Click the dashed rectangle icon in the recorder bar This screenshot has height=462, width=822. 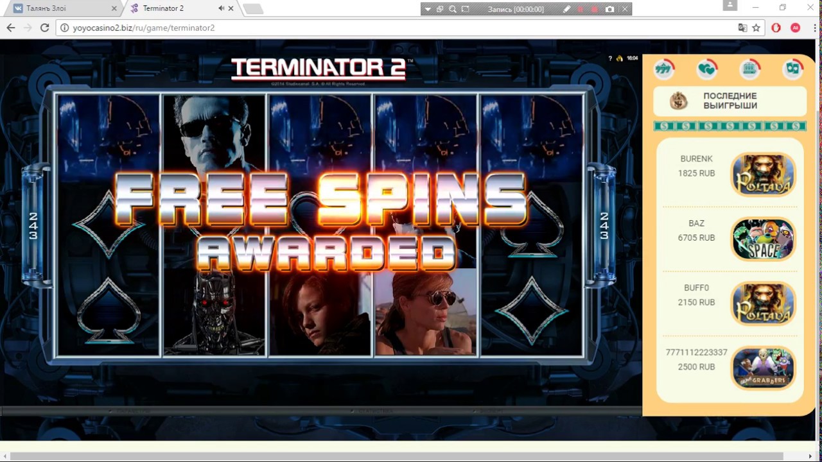(466, 9)
